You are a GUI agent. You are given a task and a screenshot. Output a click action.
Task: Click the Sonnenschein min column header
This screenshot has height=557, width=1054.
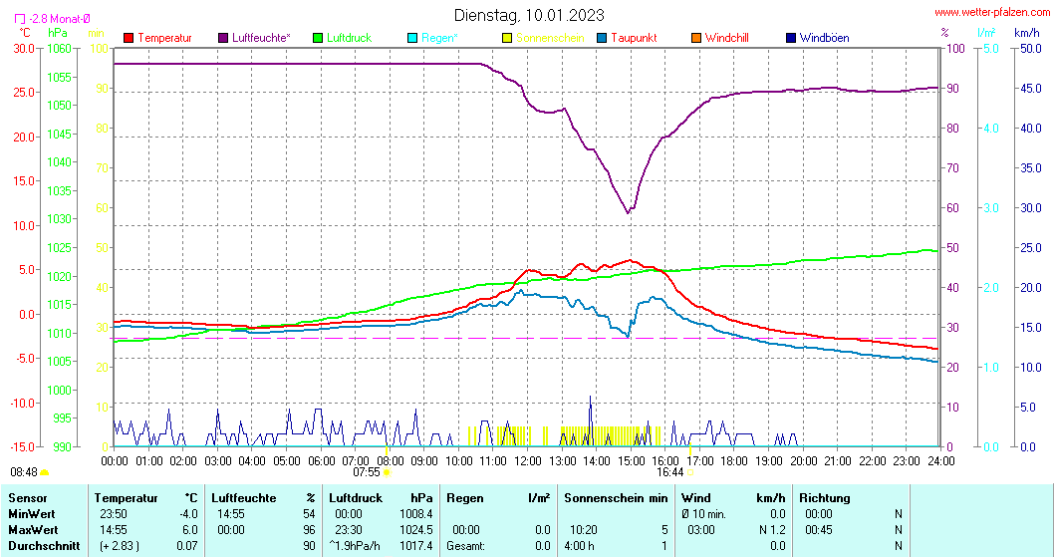pos(616,498)
